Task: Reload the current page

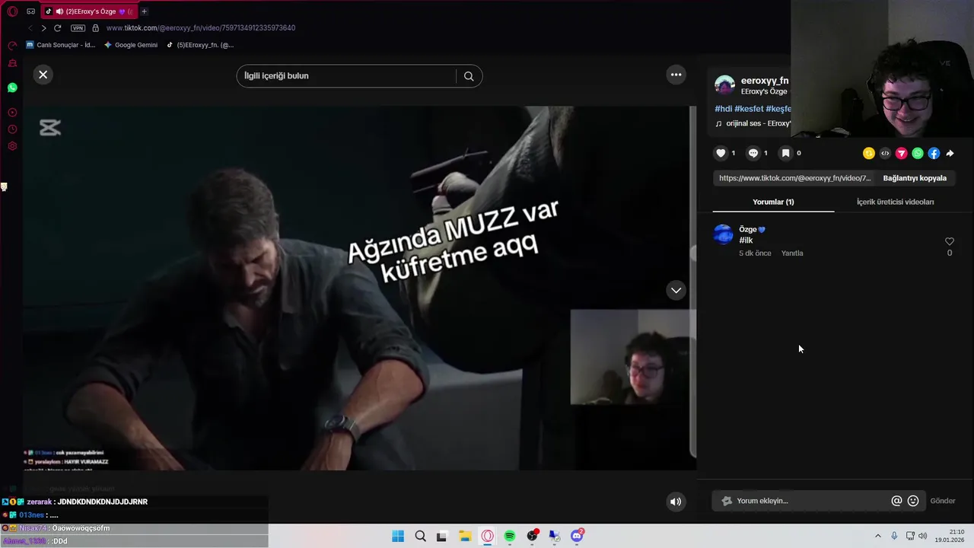Action: [57, 28]
